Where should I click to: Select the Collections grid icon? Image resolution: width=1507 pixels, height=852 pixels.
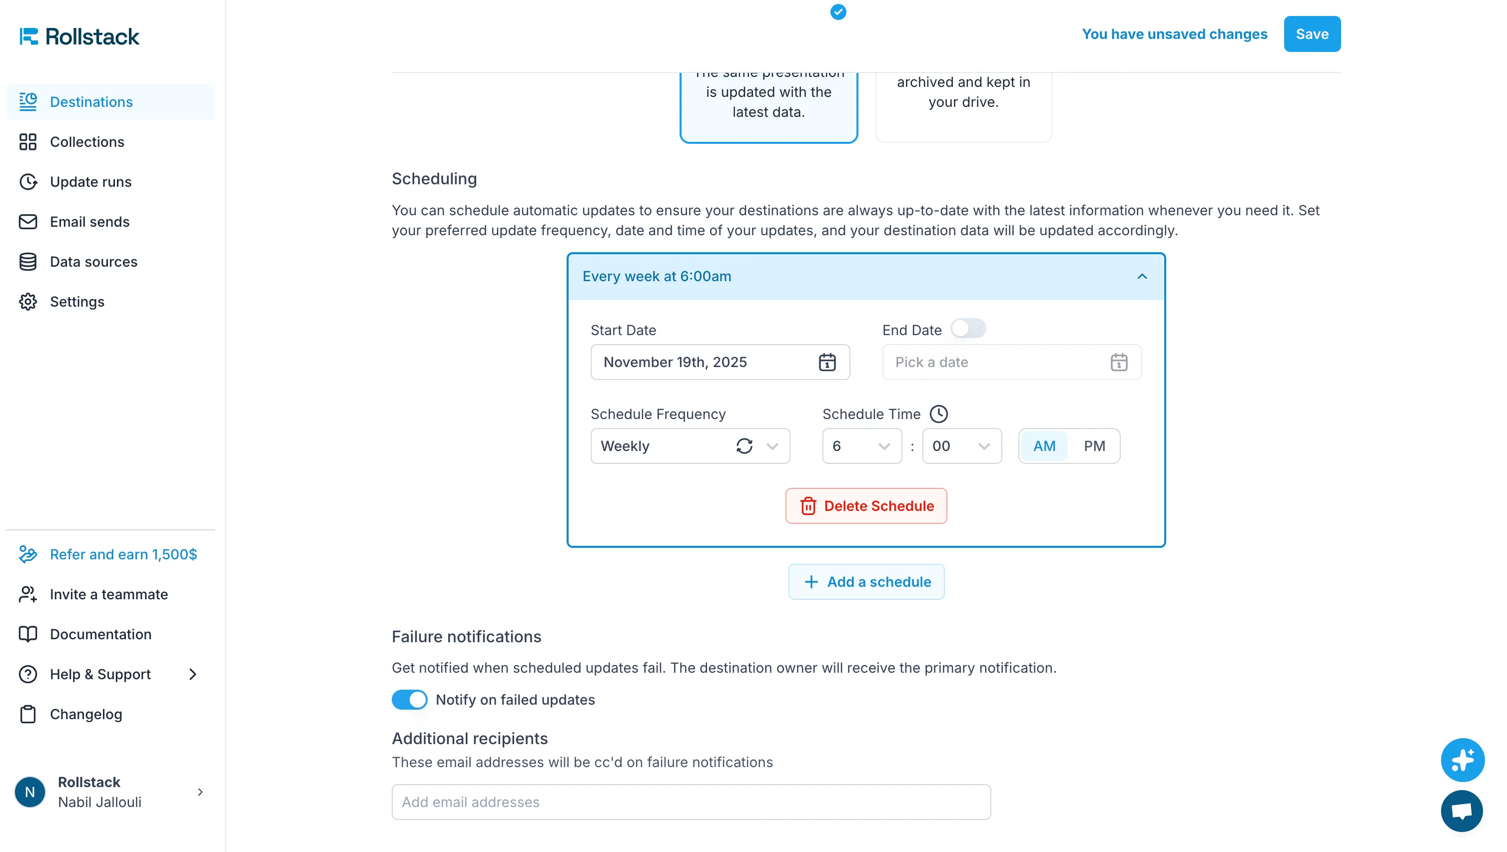point(27,142)
